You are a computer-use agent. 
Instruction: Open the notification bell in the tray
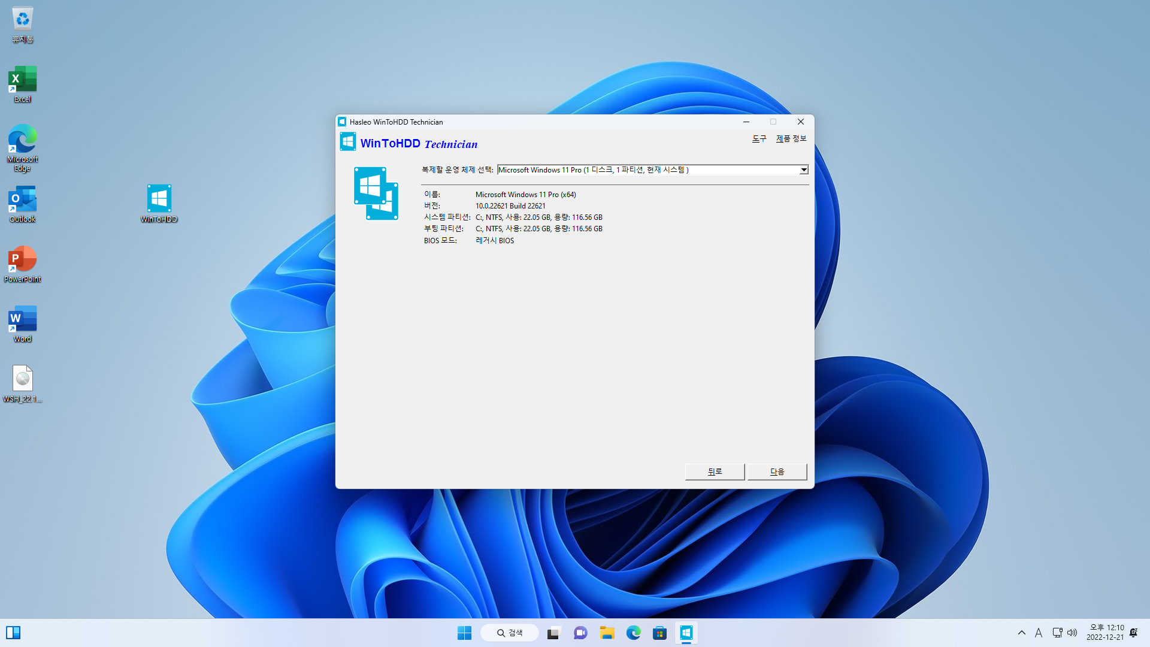[1133, 633]
